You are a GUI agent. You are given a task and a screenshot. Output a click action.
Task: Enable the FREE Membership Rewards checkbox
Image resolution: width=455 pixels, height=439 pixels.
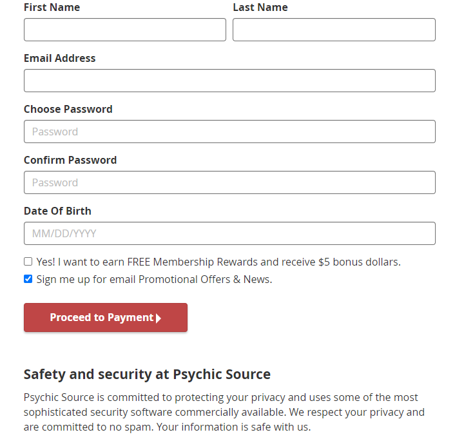pyautogui.click(x=28, y=262)
